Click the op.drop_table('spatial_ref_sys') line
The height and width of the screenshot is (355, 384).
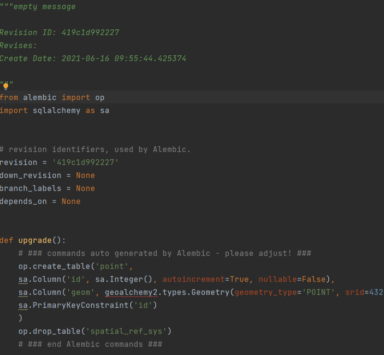click(95, 331)
